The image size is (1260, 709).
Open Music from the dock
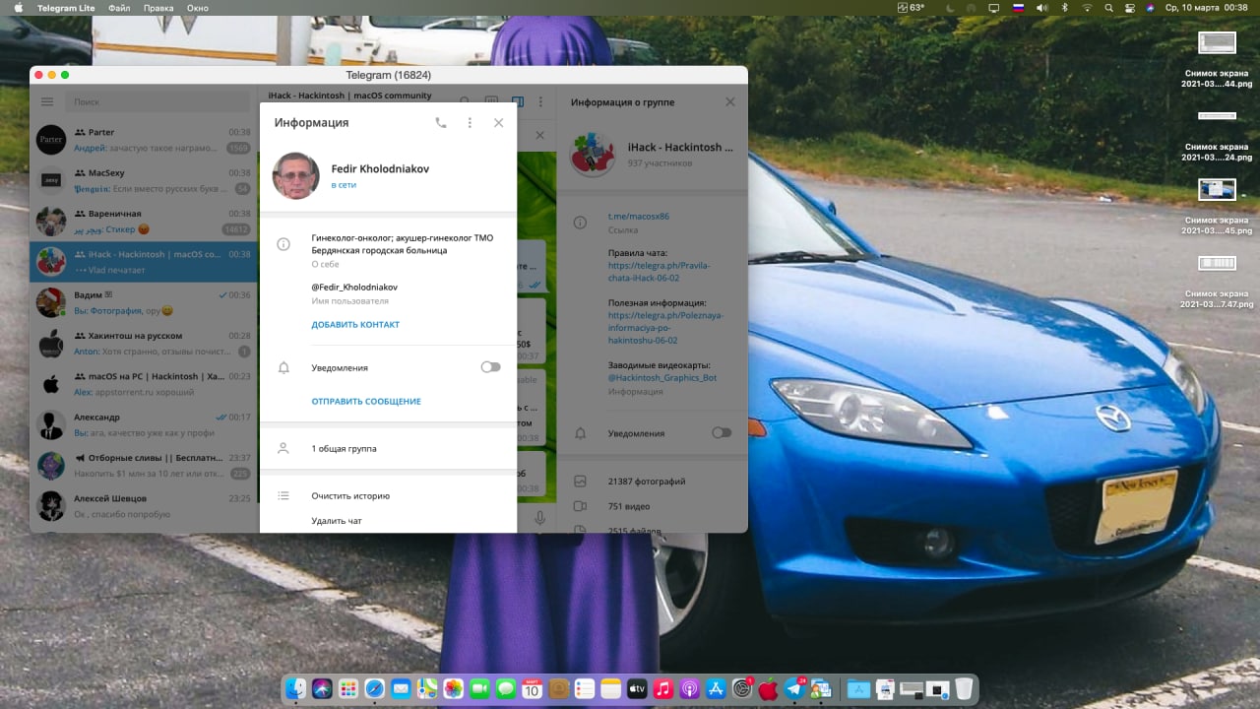(x=663, y=689)
